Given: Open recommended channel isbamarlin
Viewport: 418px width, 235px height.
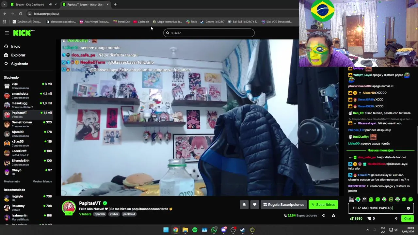Looking at the screenshot, I should [x=28, y=217].
